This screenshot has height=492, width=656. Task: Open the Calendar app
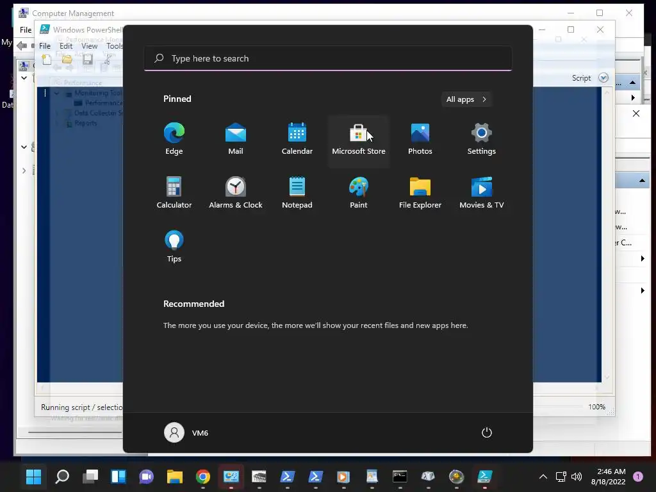pyautogui.click(x=297, y=139)
